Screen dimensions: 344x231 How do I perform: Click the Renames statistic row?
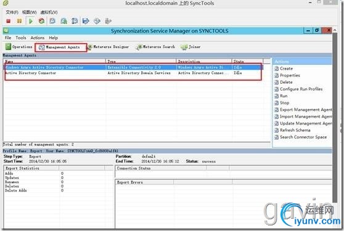pos(35,182)
